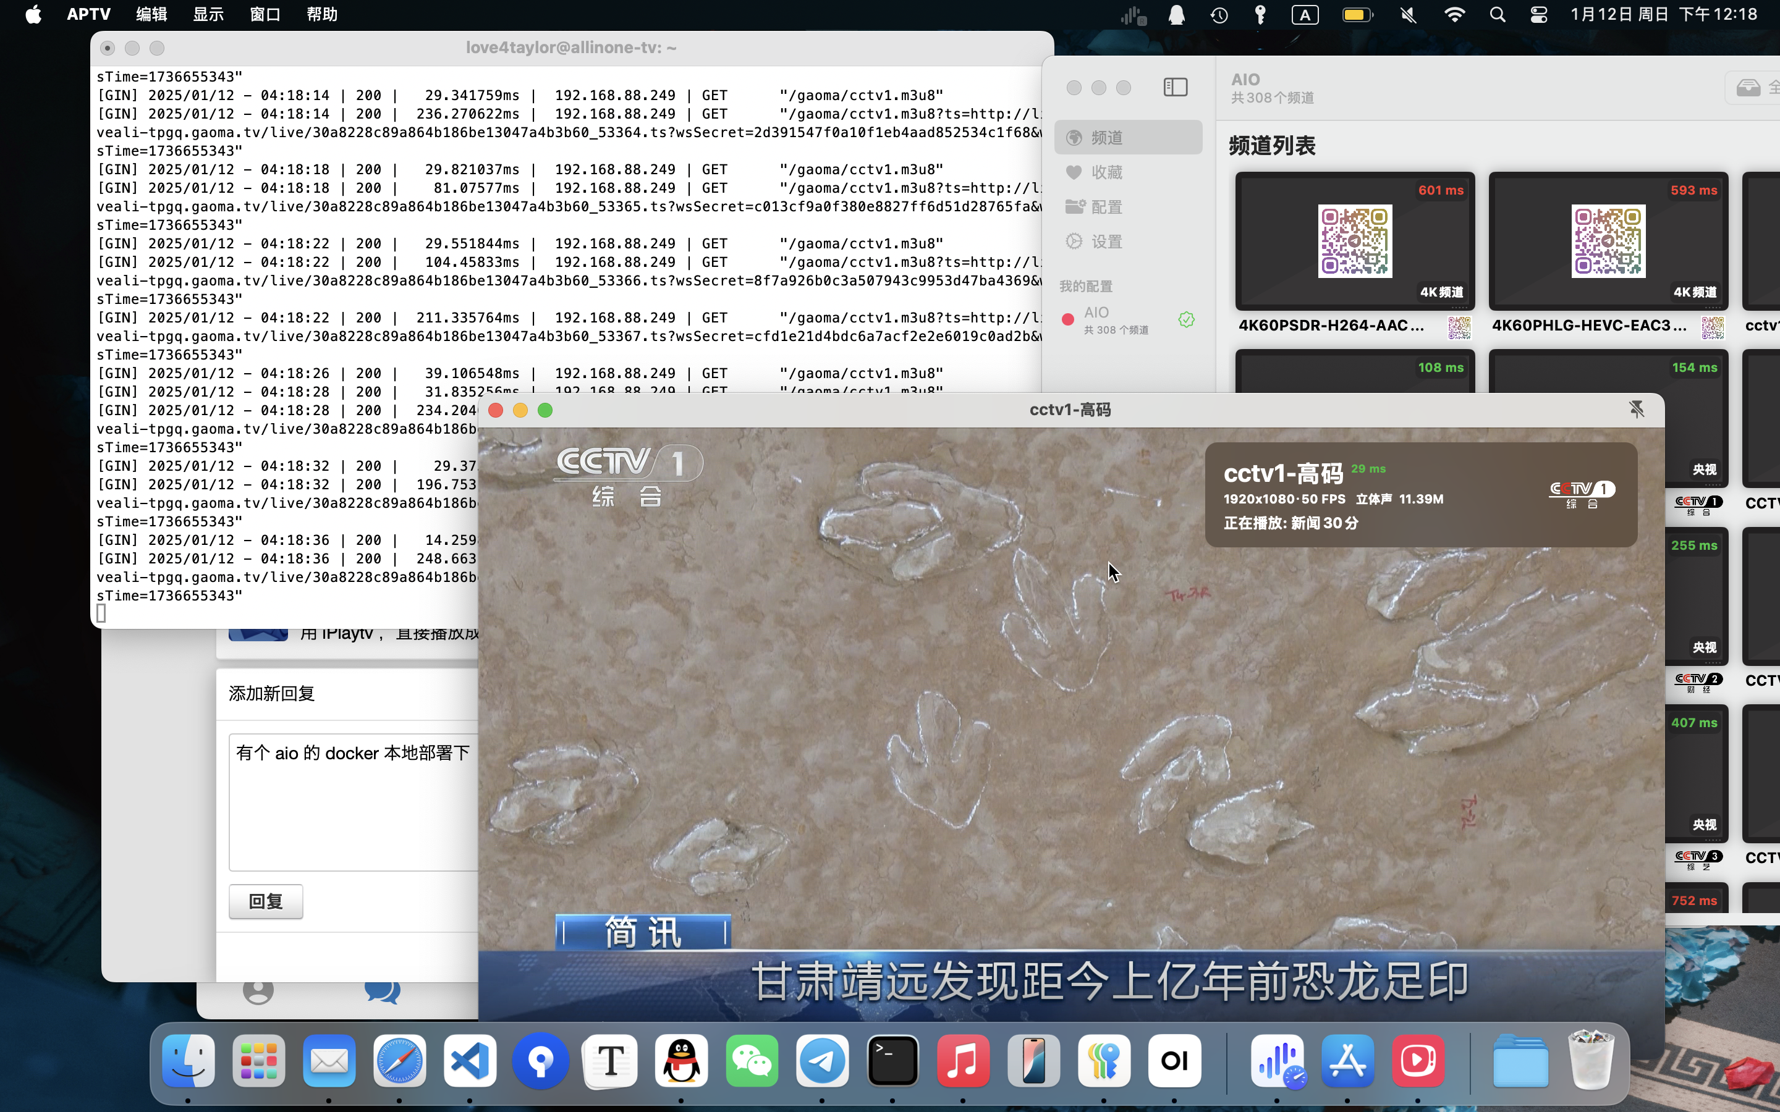
Task: Open Wi-Fi status menu
Action: click(x=1454, y=15)
